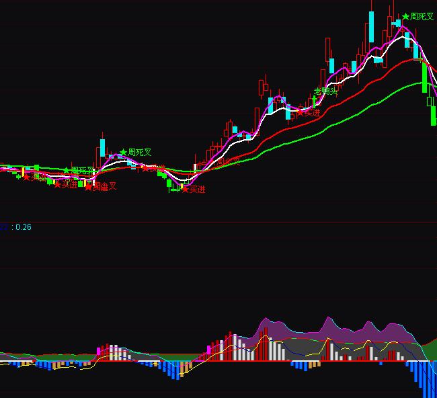Select the red 买进 star below 老鸭头
Screen dimensions: 437x398
point(299,113)
